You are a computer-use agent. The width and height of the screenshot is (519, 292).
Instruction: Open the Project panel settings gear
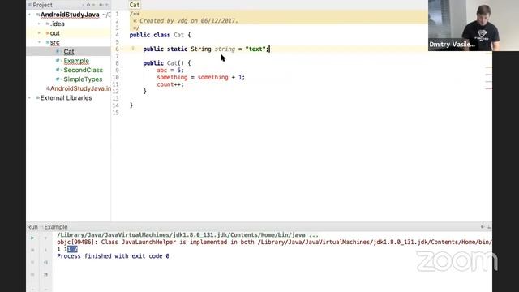[x=101, y=5]
